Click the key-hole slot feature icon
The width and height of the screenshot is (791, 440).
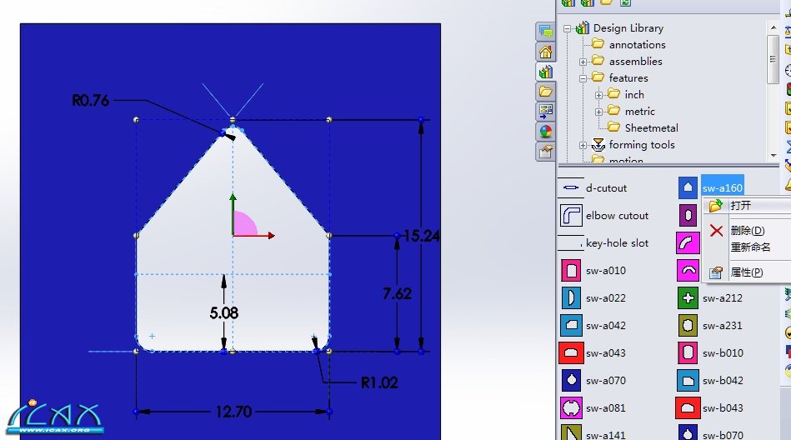coord(571,243)
